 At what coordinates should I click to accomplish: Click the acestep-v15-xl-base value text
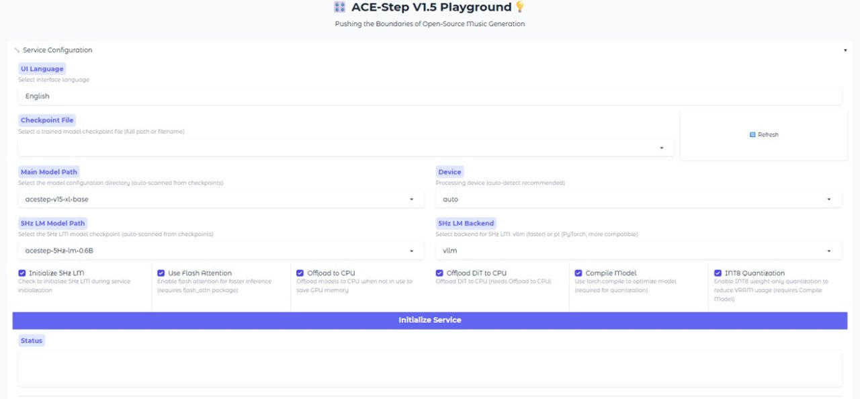click(x=56, y=199)
